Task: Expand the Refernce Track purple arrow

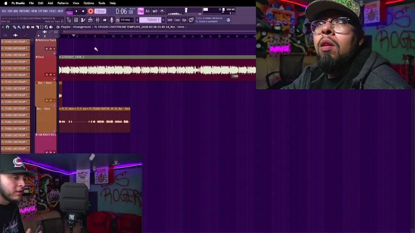Action: coord(54,53)
